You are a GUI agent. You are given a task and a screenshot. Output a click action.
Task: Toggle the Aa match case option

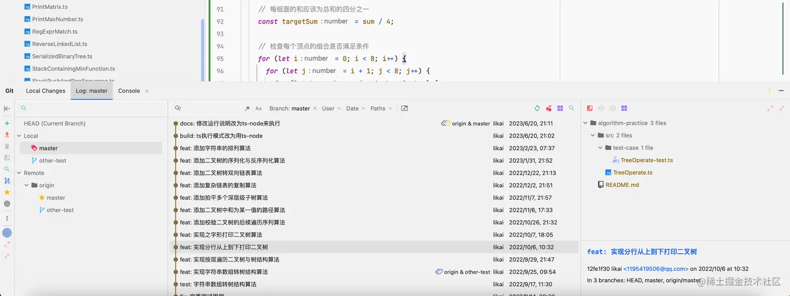click(259, 108)
